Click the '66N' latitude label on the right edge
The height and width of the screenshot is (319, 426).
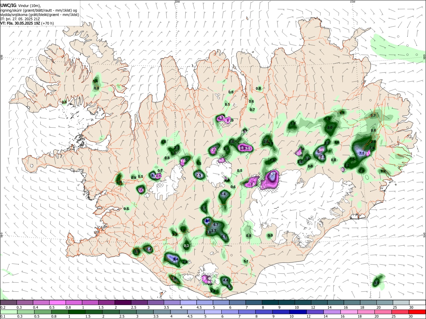click(424, 57)
